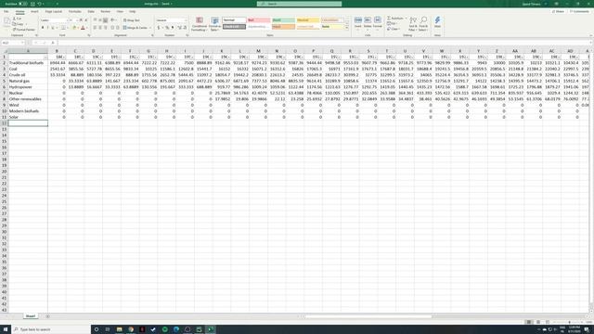Click the Accounting dollar format icon
This screenshot has width=594, height=334.
point(159,28)
